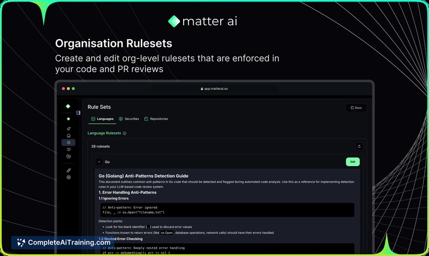Click the yellow minimize window dot
The image size is (429, 256).
click(x=69, y=88)
